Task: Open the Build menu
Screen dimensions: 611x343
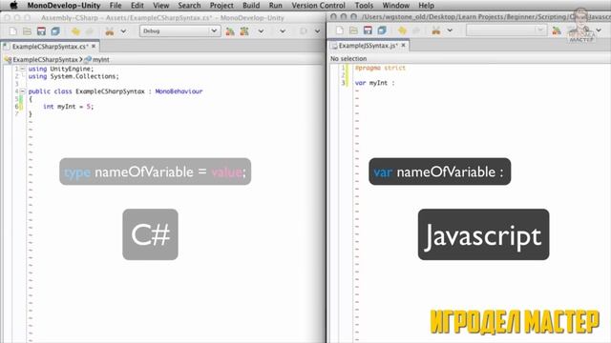Action: [251, 6]
